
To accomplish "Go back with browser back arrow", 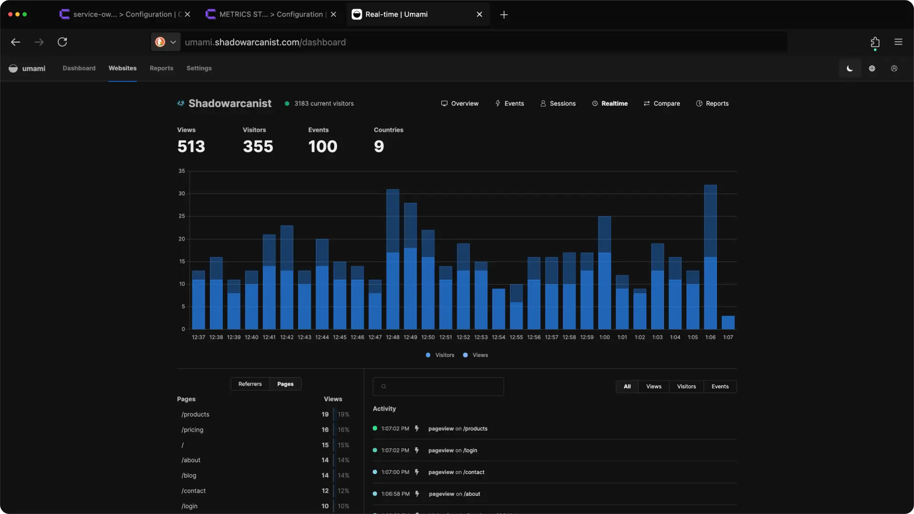I will 16,42.
